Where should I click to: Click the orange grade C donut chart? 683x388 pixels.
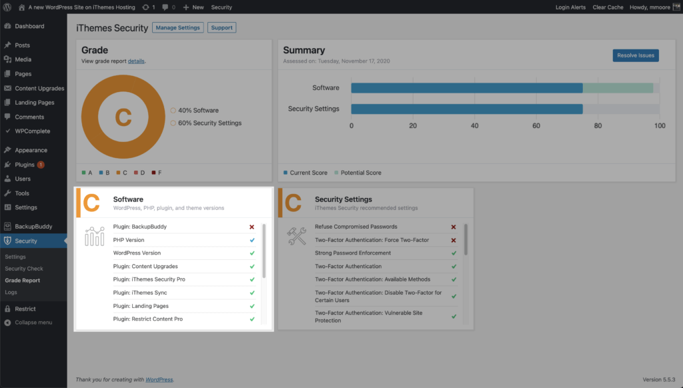click(x=123, y=117)
